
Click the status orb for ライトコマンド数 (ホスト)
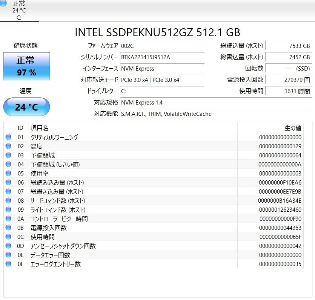[x=8, y=210]
